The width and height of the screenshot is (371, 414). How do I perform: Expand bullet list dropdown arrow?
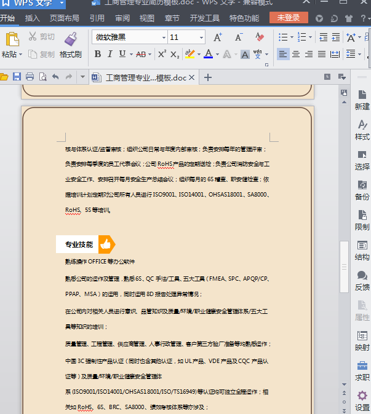[292, 37]
